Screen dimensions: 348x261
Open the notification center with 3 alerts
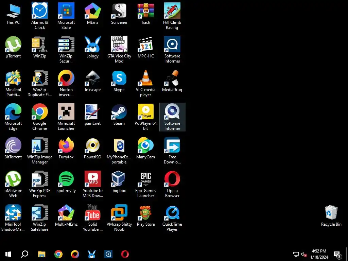337,255
